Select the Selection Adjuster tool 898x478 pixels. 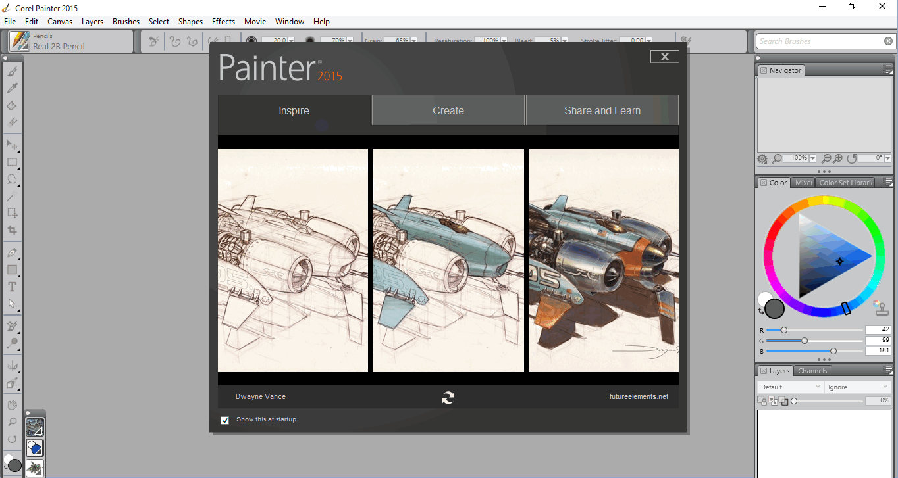coord(12,213)
